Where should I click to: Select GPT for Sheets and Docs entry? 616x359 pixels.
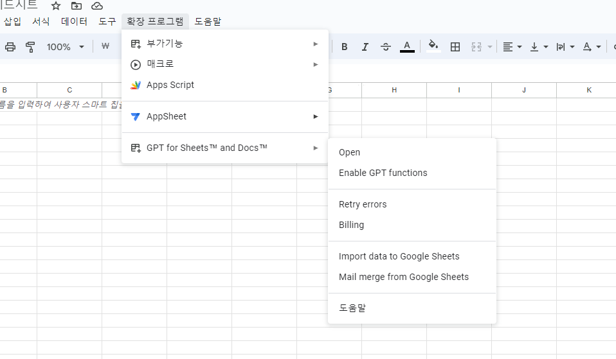(x=224, y=148)
